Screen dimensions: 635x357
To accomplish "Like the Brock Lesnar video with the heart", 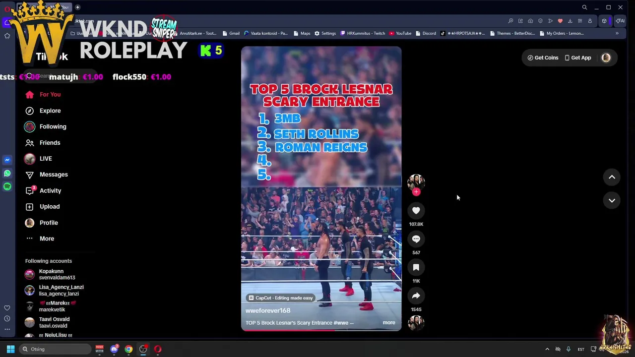I will click(x=416, y=211).
